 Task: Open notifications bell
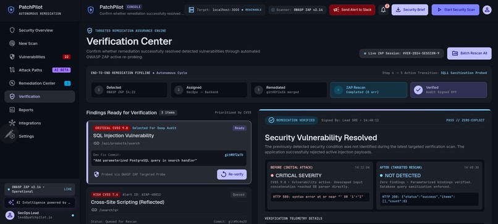(x=383, y=10)
